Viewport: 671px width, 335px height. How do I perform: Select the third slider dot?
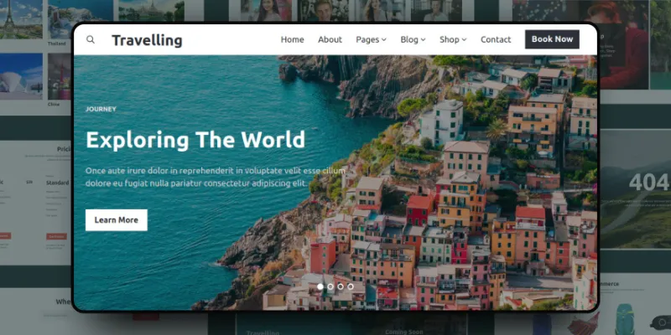click(341, 286)
